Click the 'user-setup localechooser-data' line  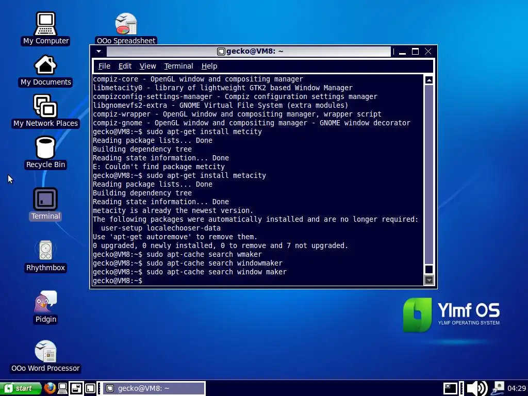(x=161, y=228)
